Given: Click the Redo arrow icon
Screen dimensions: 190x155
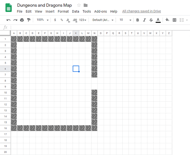Looking at the screenshot, I should click(15, 20).
